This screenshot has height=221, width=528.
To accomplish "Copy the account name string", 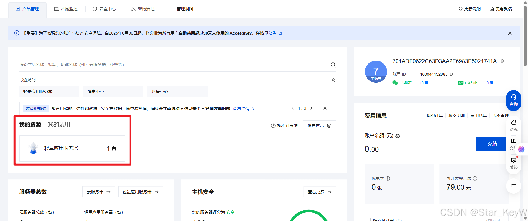I will pos(502,61).
